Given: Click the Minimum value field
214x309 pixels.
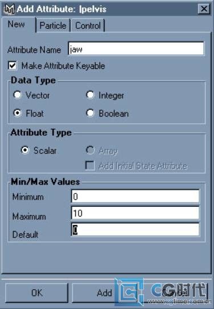Looking at the screenshot, I should [135, 197].
